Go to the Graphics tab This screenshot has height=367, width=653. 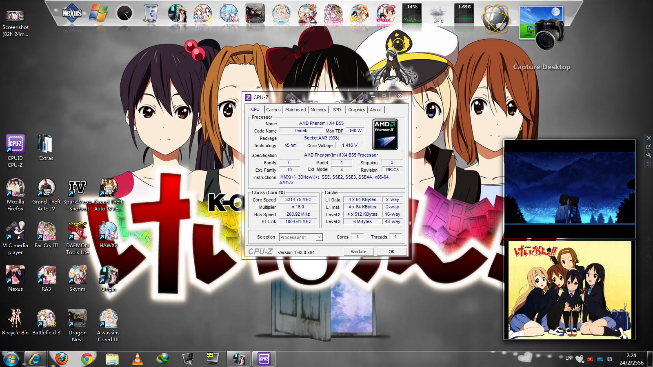[x=356, y=110]
